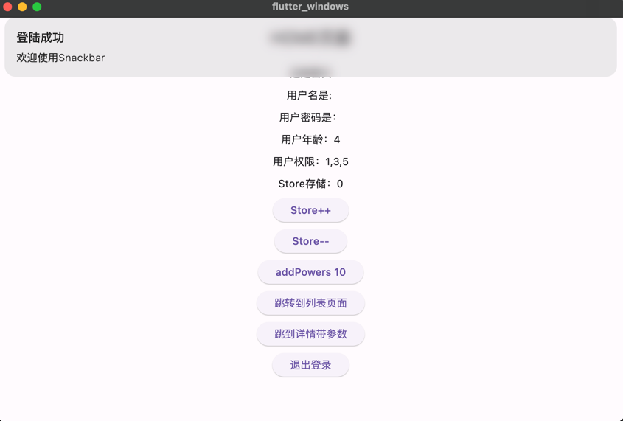Select the 用户名是: label
This screenshot has width=623, height=421.
tap(309, 95)
